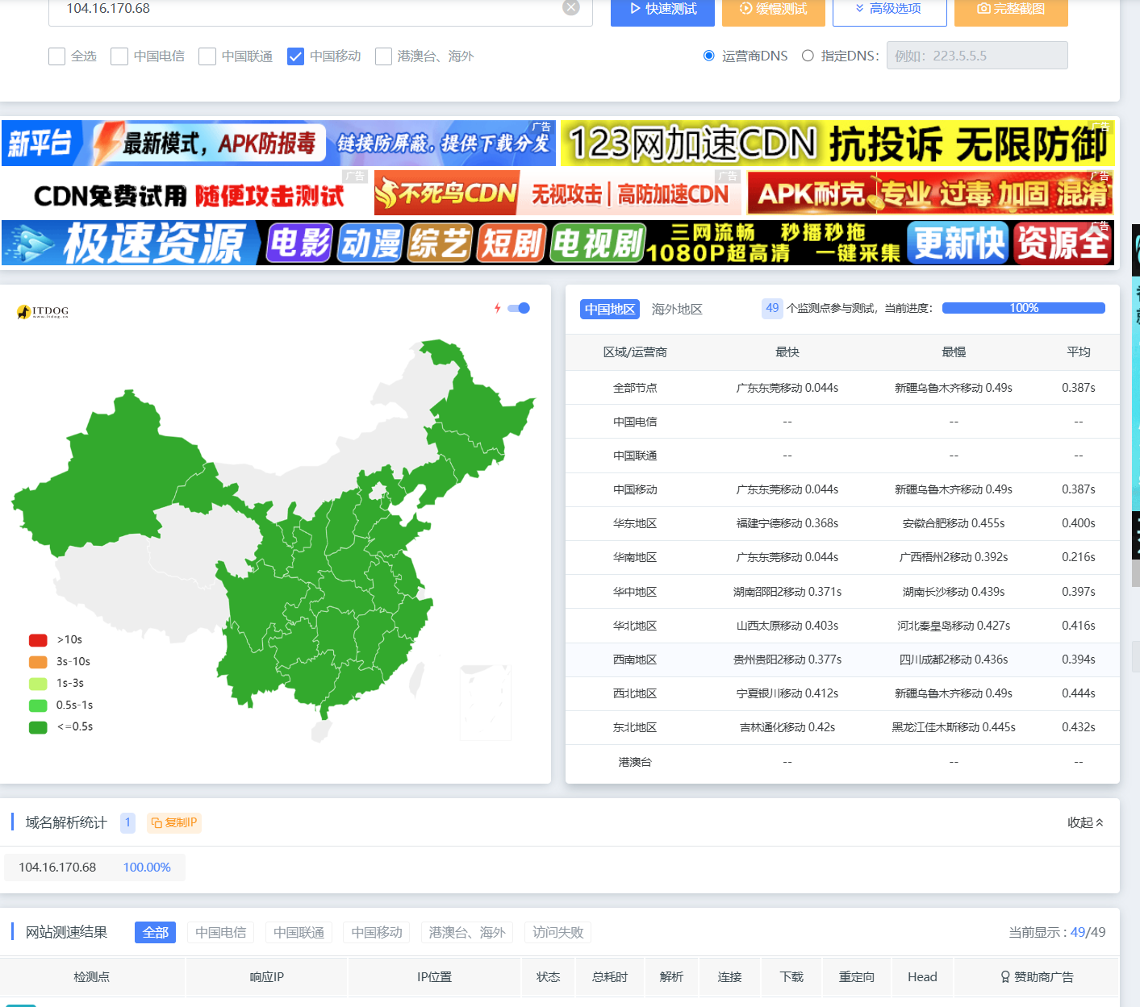
Task: Click the 1s-3s legend swatch
Action: tap(38, 684)
